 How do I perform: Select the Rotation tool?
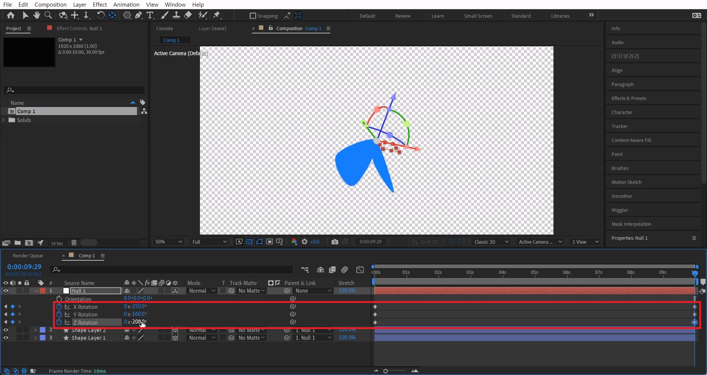tap(101, 15)
